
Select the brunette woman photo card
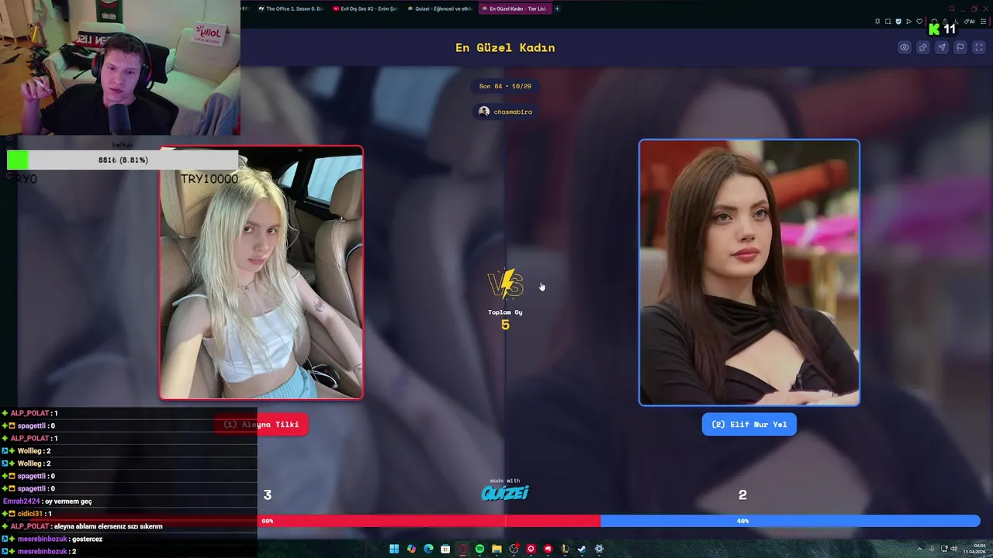[x=749, y=273]
